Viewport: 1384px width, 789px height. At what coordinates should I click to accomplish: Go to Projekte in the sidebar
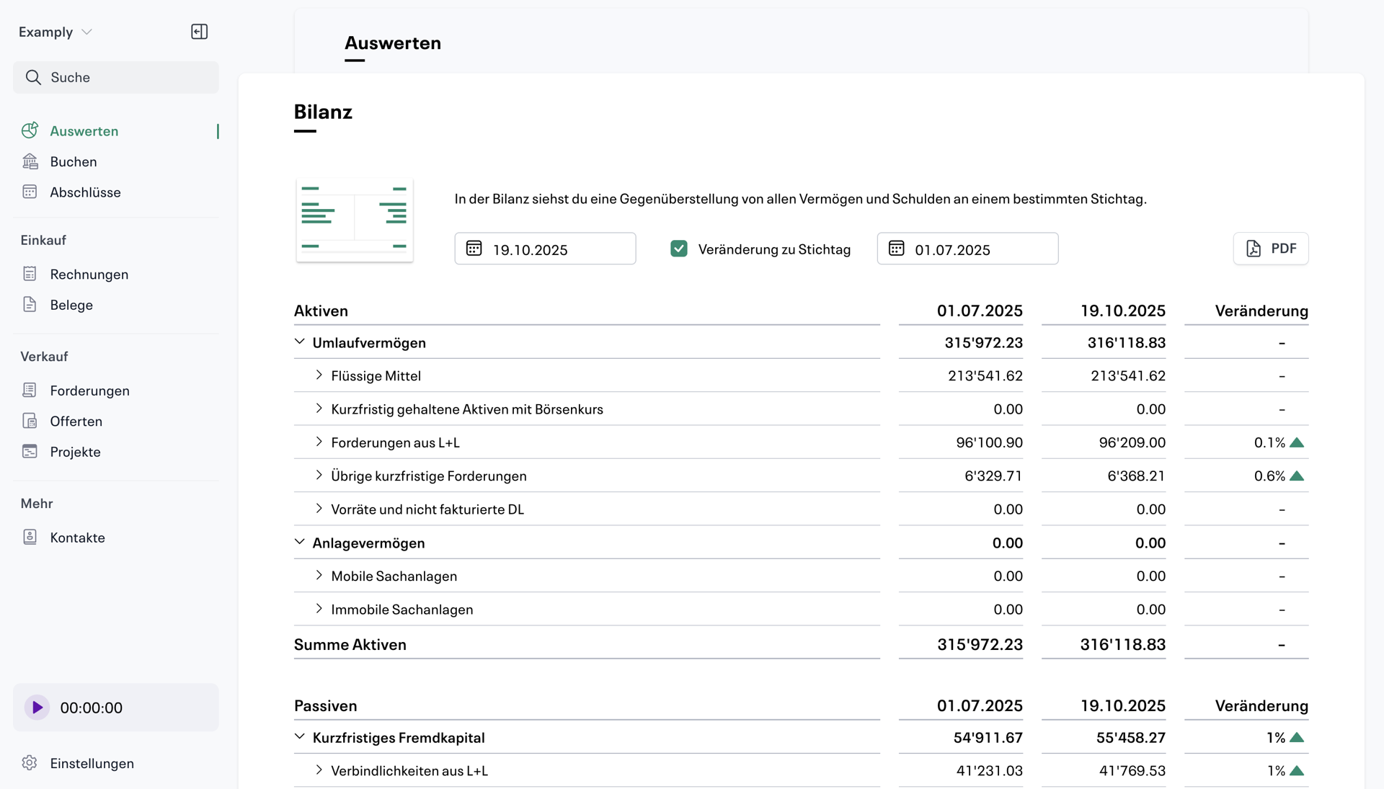coord(75,452)
